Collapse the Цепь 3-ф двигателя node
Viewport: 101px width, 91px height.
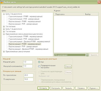4,14
